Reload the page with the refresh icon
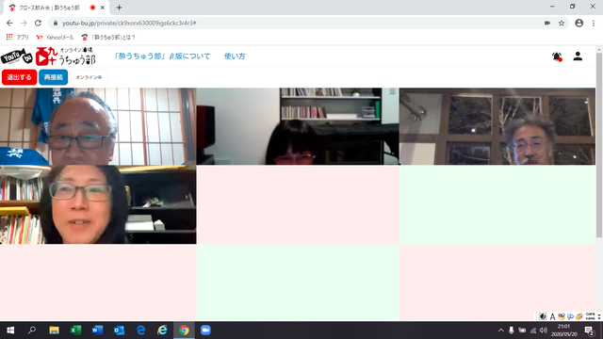The width and height of the screenshot is (603, 339). coord(38,23)
